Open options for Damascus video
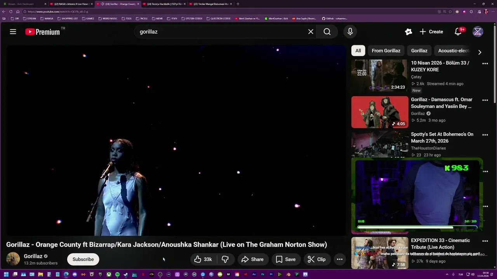The height and width of the screenshot is (279, 497). click(485, 100)
